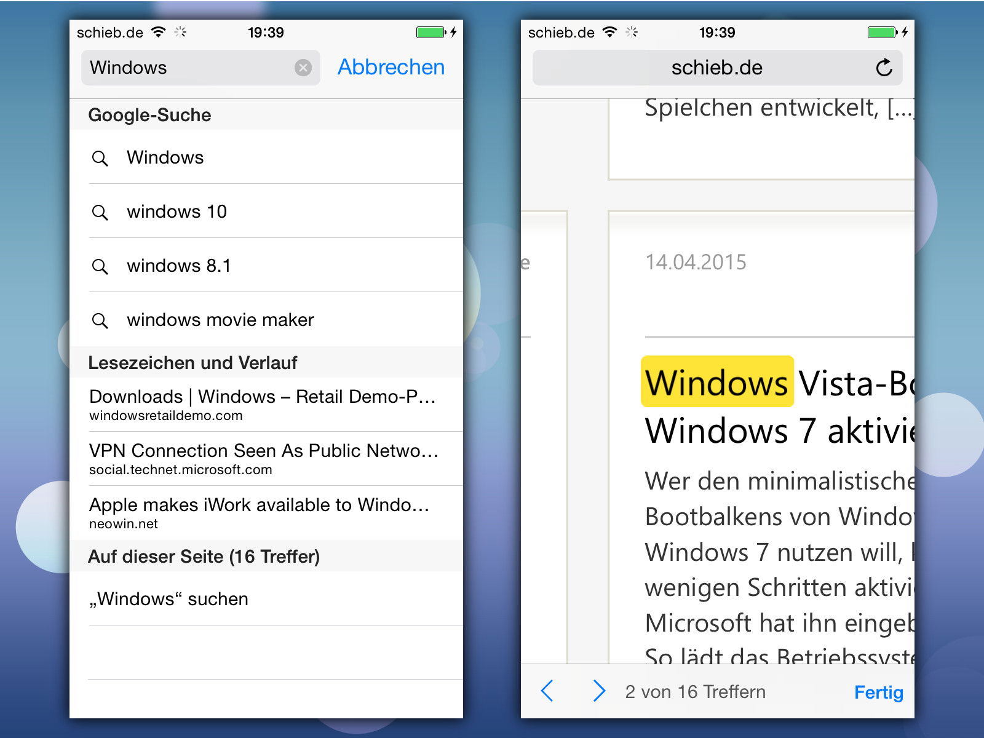Viewport: 984px width, 738px height.
Task: Tap '2 von 16 Treffern' counter
Action: pos(695,692)
